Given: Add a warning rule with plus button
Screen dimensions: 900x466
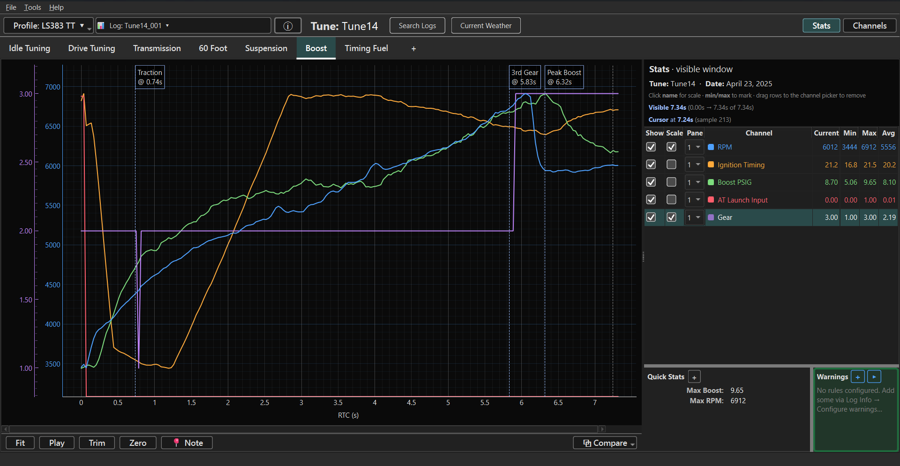Looking at the screenshot, I should (x=857, y=377).
